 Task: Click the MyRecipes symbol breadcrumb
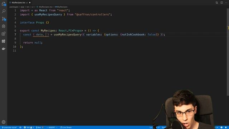[x=61, y=7]
